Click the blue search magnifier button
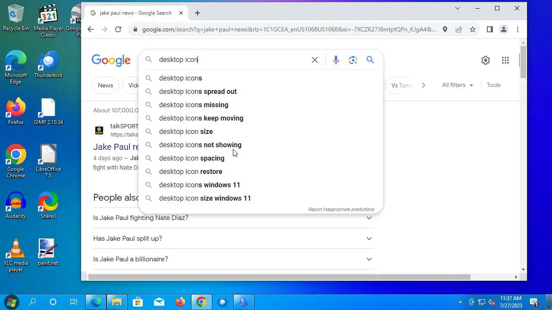This screenshot has width=552, height=310. coord(370,60)
